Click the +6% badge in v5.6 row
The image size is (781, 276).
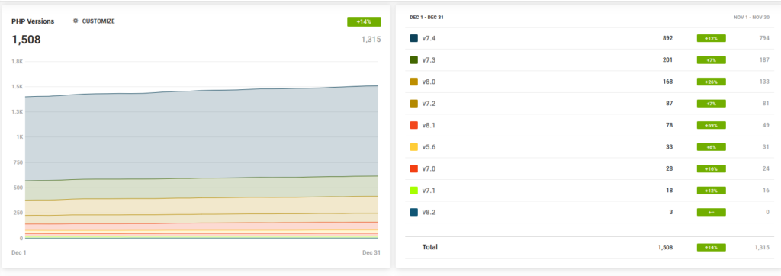(x=712, y=147)
